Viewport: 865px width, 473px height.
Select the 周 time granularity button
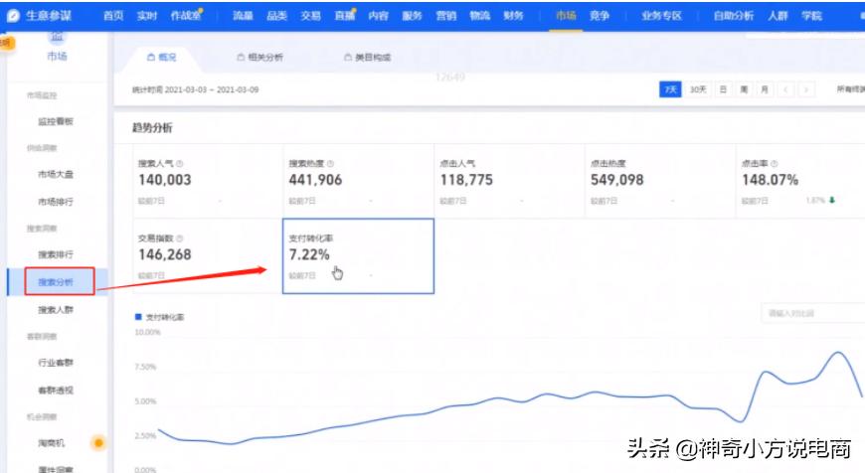click(x=744, y=89)
